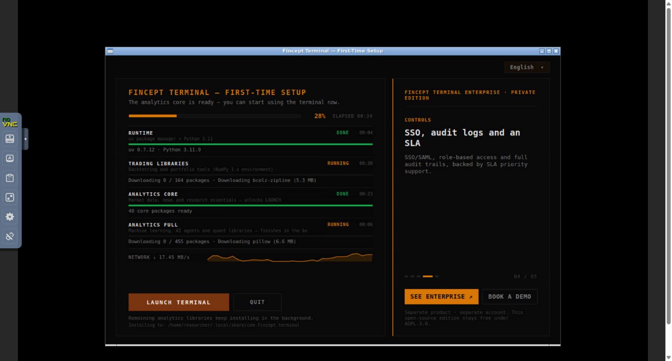Minimize the Fincept Terminal setup window
The image size is (672, 361).
coord(542,51)
